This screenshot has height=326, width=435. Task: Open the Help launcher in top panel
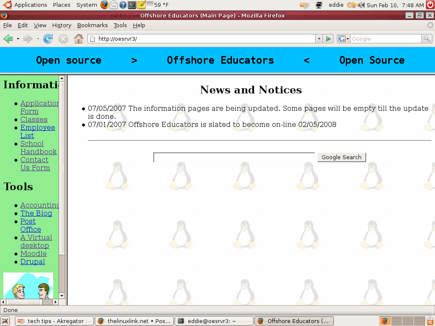point(123,5)
